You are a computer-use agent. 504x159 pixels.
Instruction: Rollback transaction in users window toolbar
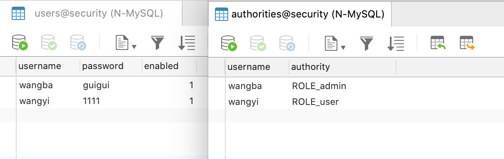(78, 42)
